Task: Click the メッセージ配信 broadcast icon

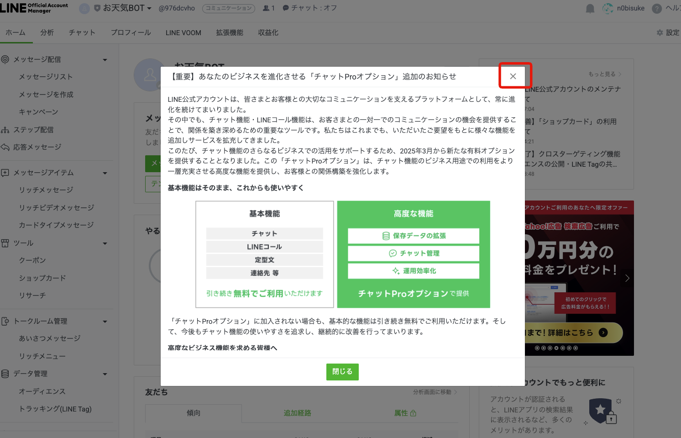Action: coord(5,59)
